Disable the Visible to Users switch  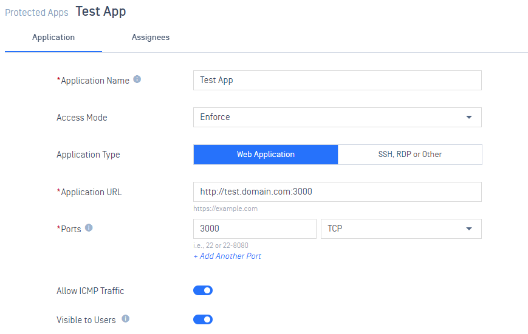[203, 319]
